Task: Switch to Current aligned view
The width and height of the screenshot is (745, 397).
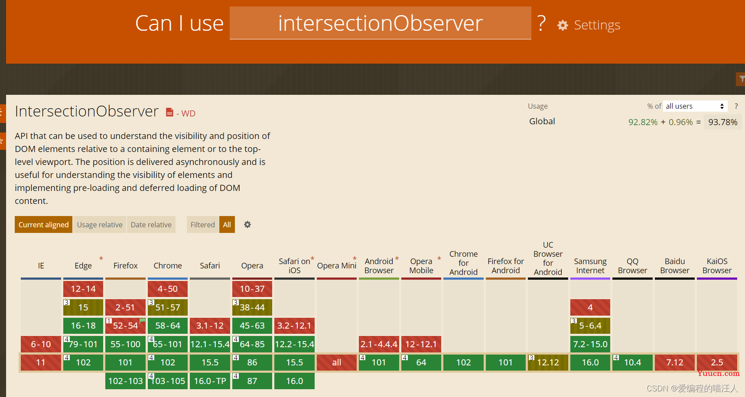Action: pos(43,225)
